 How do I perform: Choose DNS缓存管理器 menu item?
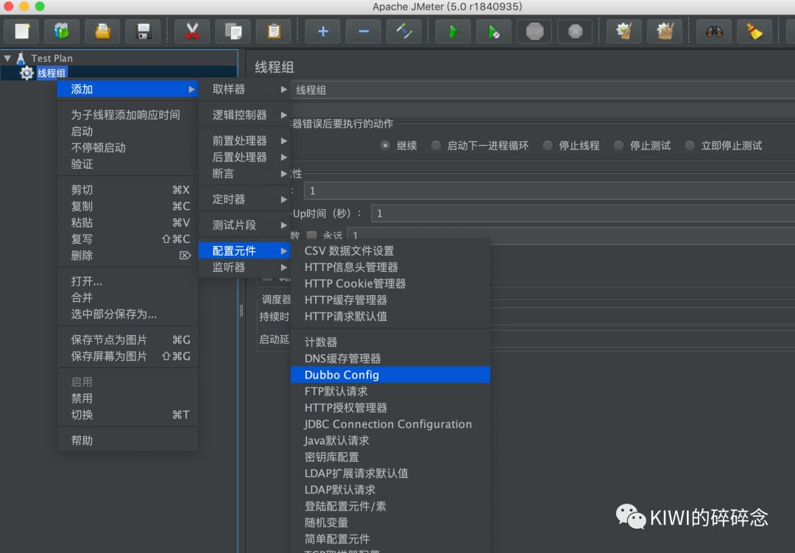(x=390, y=359)
